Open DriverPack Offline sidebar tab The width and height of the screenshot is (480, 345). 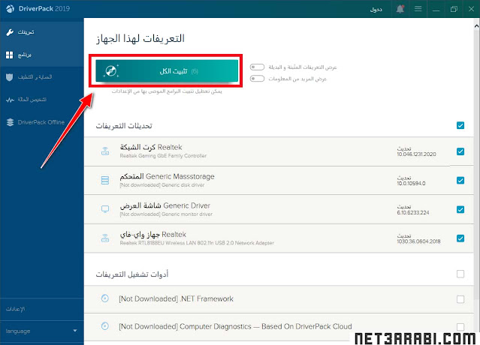(x=41, y=122)
